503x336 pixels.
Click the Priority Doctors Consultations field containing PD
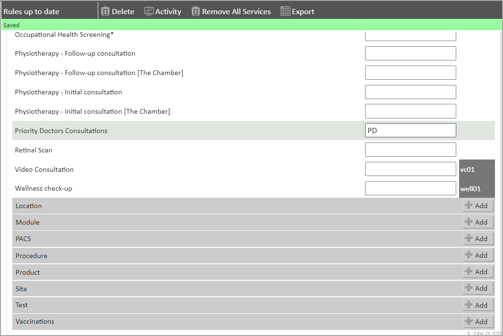click(x=410, y=130)
